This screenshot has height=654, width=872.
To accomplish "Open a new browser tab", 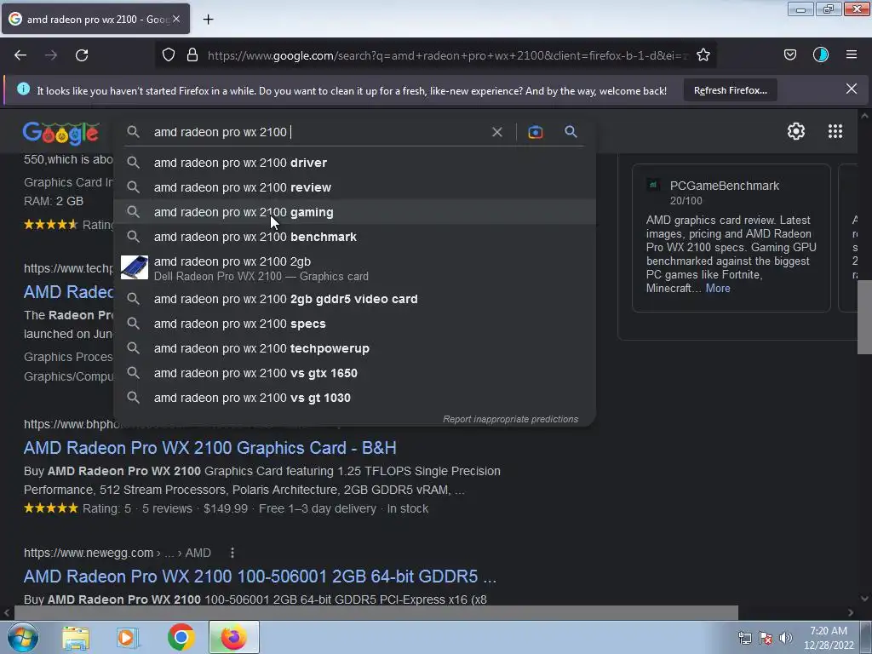I will tap(208, 20).
